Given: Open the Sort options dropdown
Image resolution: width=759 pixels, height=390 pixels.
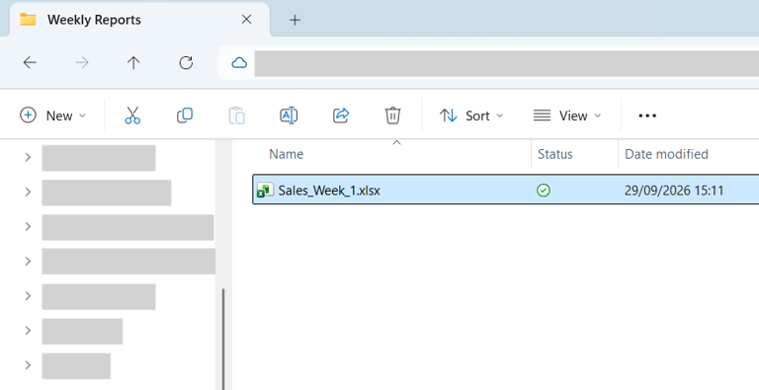Looking at the screenshot, I should coord(471,116).
